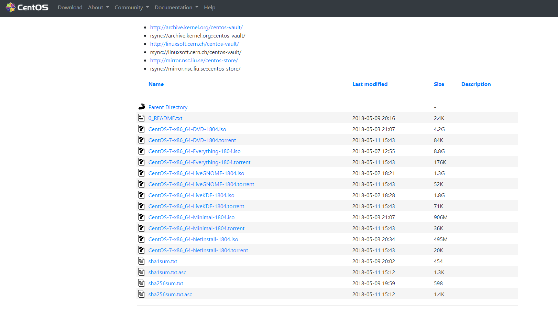
Task: Click the CentOS logo in the navbar
Action: [27, 7]
